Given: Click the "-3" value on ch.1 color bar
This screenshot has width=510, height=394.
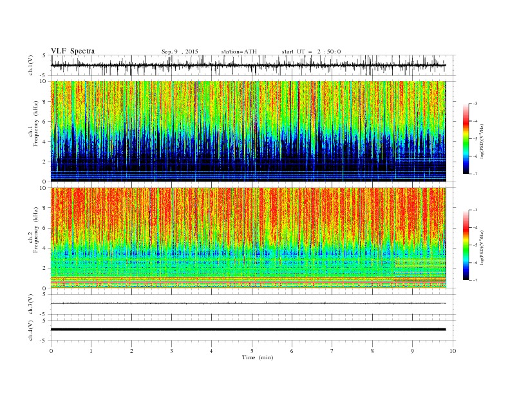Looking at the screenshot, I should [x=475, y=104].
